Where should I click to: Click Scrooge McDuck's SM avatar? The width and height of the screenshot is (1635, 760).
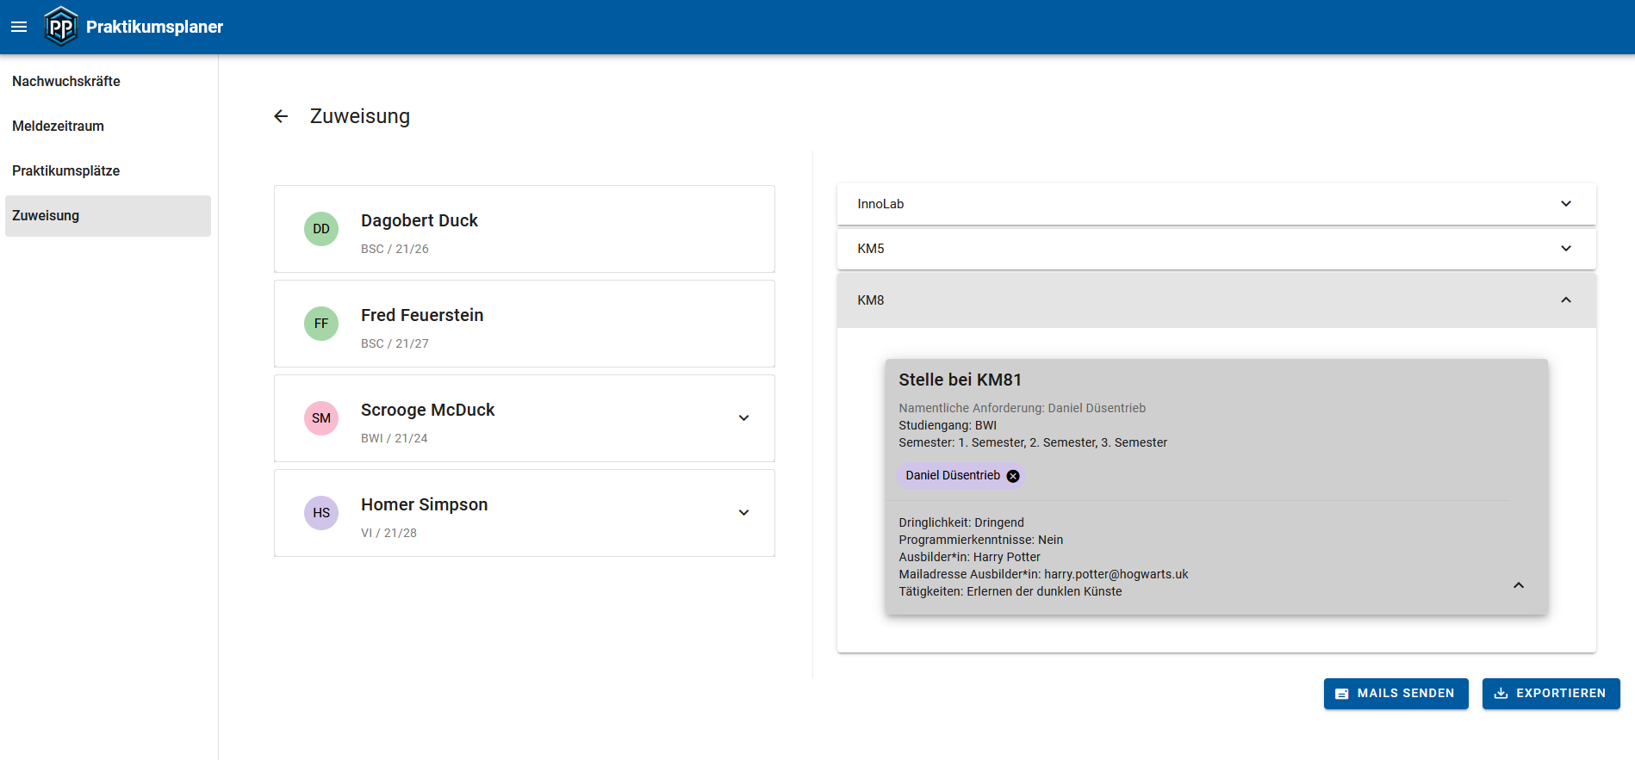[x=321, y=418]
